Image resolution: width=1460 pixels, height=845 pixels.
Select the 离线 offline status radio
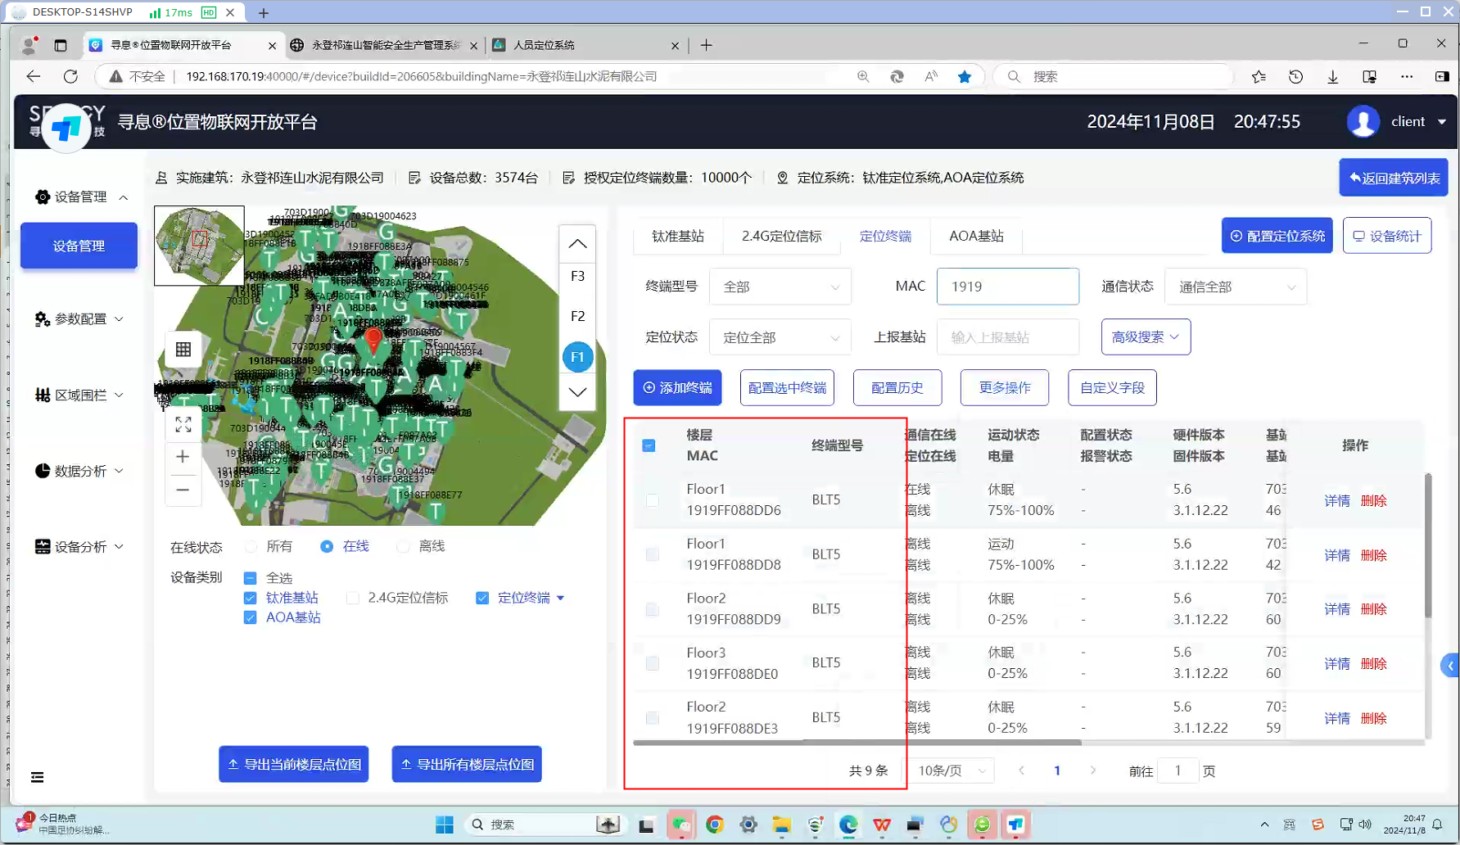coord(403,546)
